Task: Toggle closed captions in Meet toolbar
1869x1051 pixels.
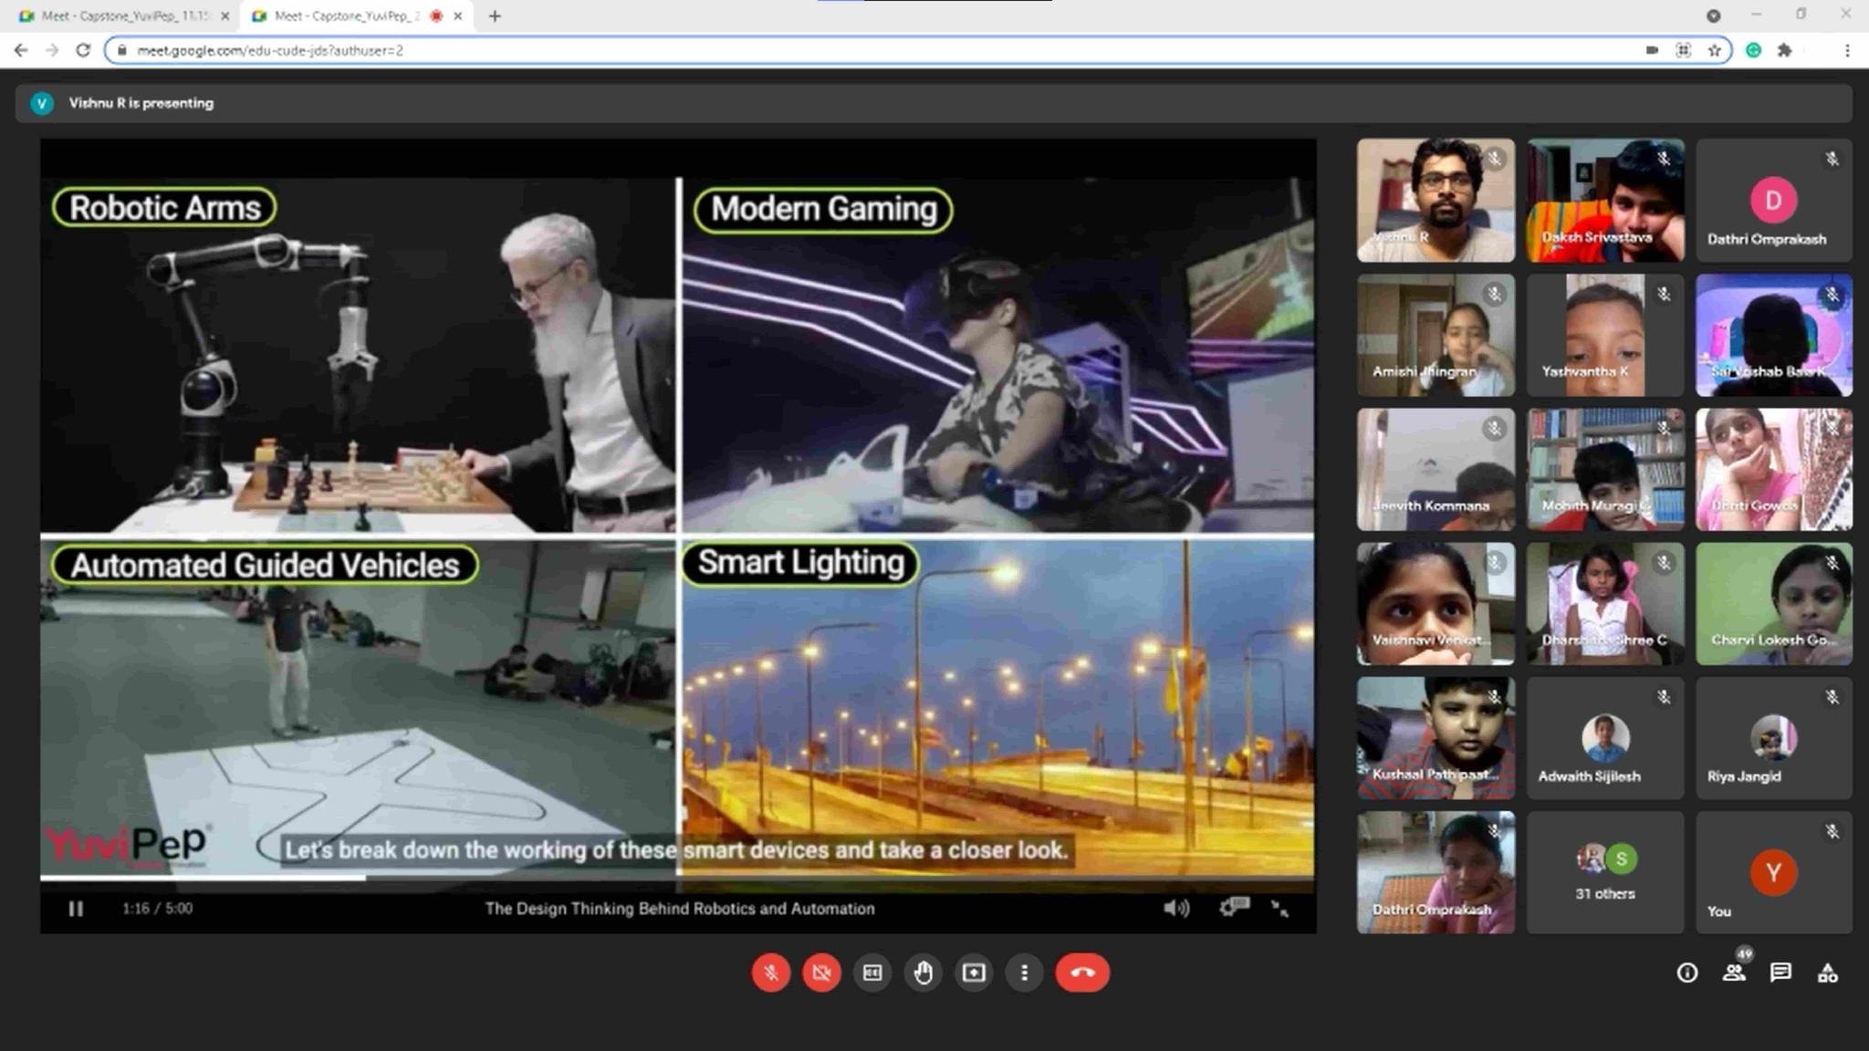Action: [x=872, y=973]
